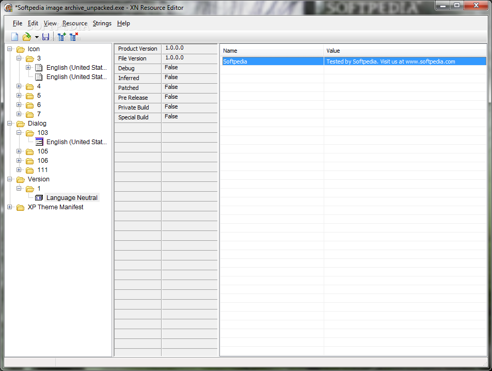Image resolution: width=492 pixels, height=371 pixels.
Task: Collapse the Icon root node
Action: 10,49
